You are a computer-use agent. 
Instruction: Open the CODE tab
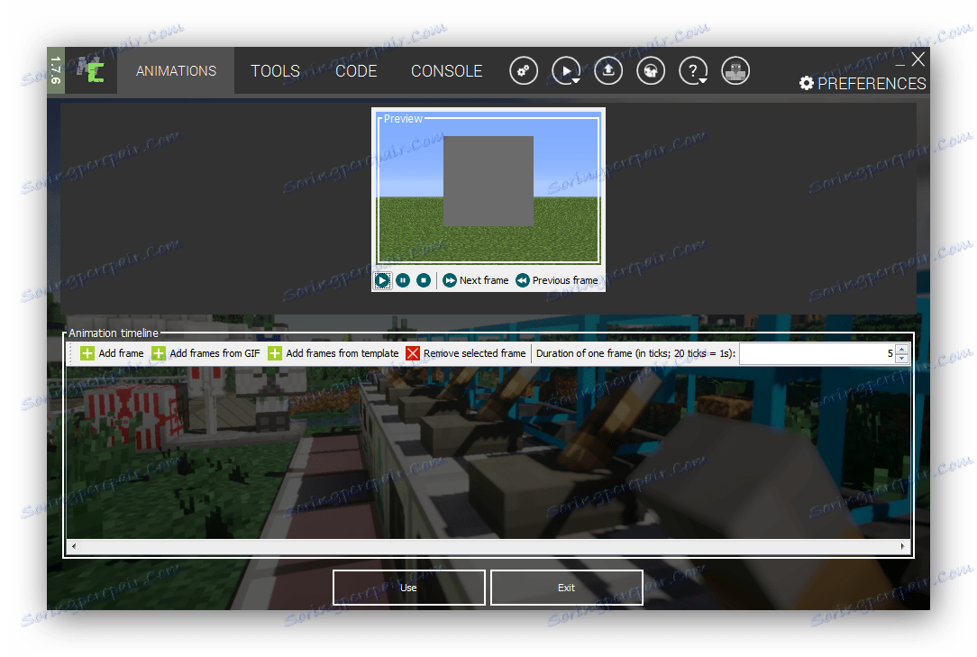click(356, 71)
